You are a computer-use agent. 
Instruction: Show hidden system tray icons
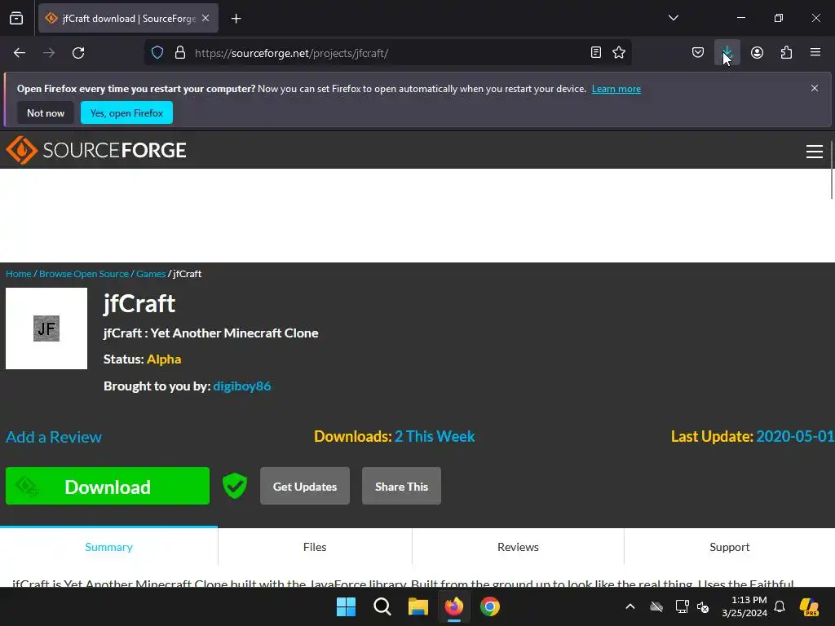[x=630, y=606]
